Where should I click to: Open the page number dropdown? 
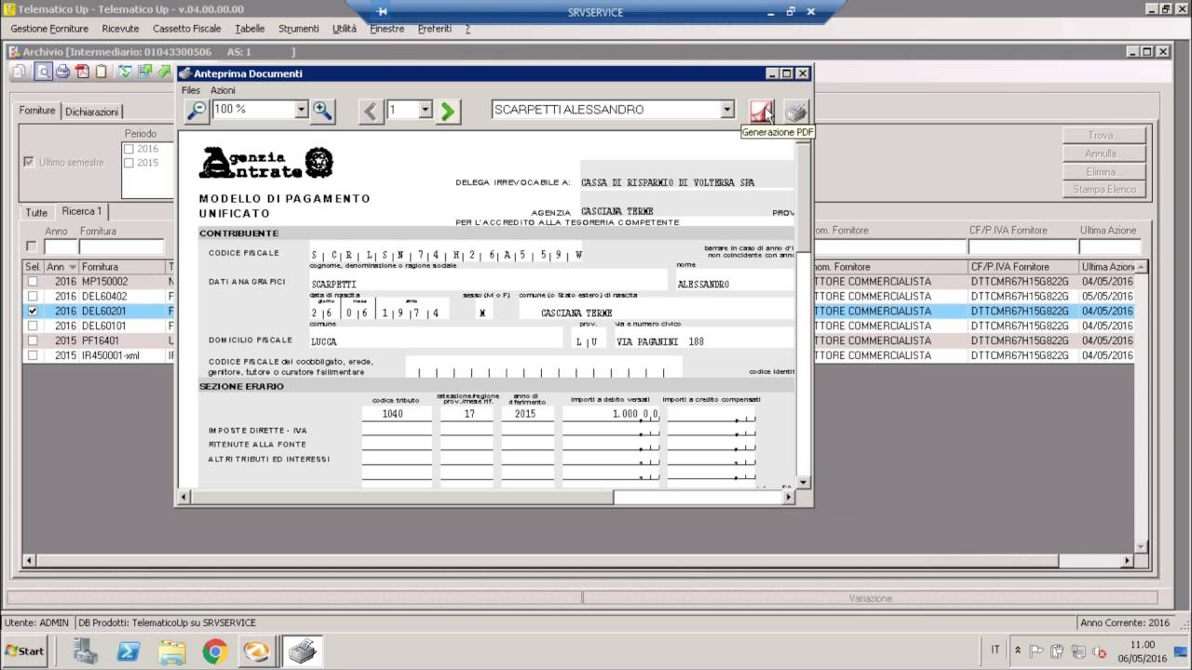426,110
